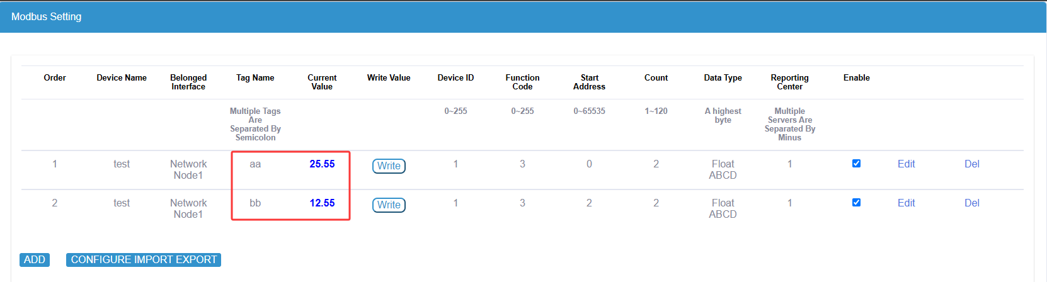Toggle Enable checkbox for tag bb row
This screenshot has height=282, width=1047.
coord(856,202)
